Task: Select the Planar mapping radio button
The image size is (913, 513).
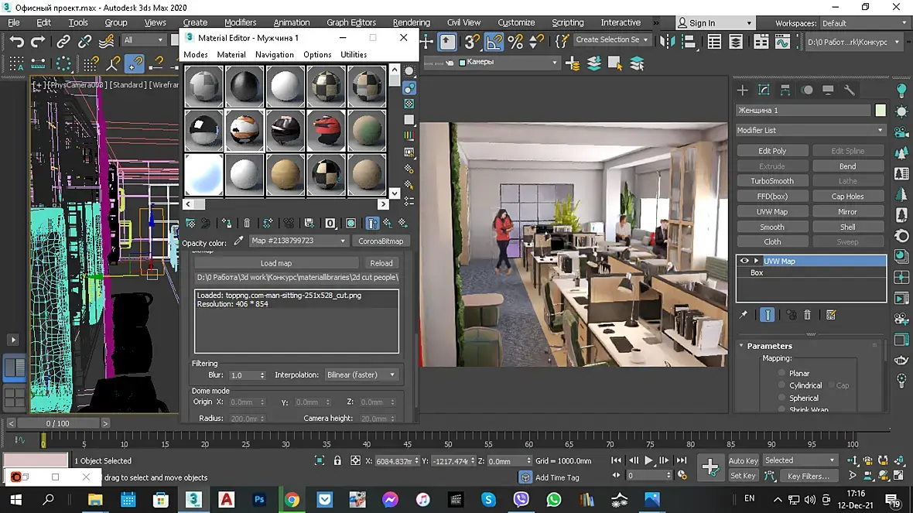Action: [x=782, y=373]
